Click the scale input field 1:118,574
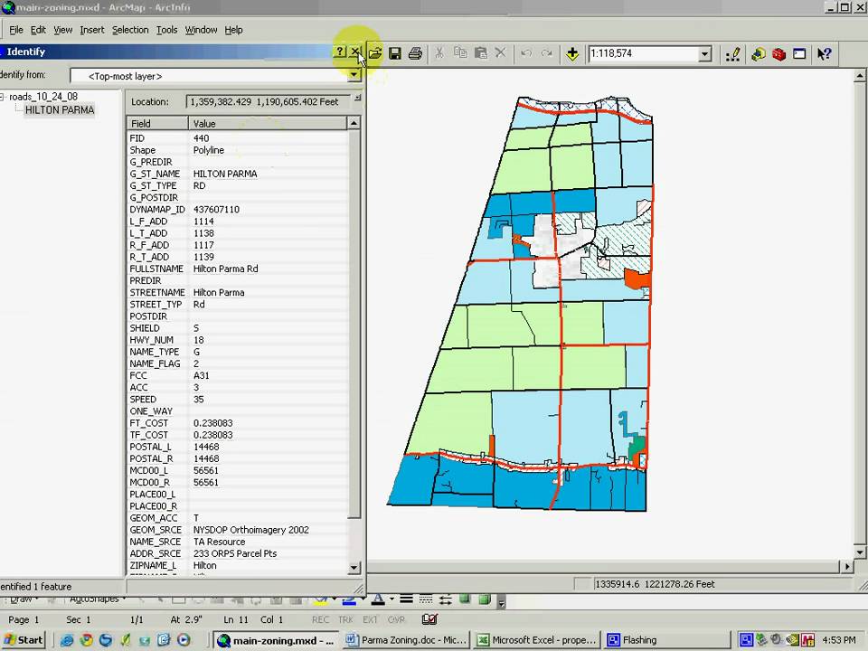 click(x=643, y=53)
